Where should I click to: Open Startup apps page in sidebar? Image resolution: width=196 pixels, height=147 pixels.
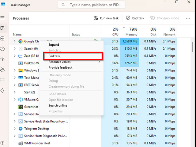[x=2, y=59]
